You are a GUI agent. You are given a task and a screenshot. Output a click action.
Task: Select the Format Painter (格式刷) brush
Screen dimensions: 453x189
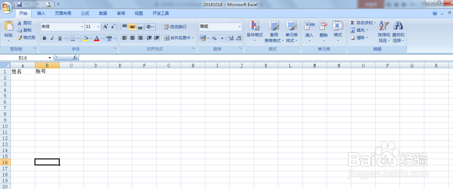26,37
